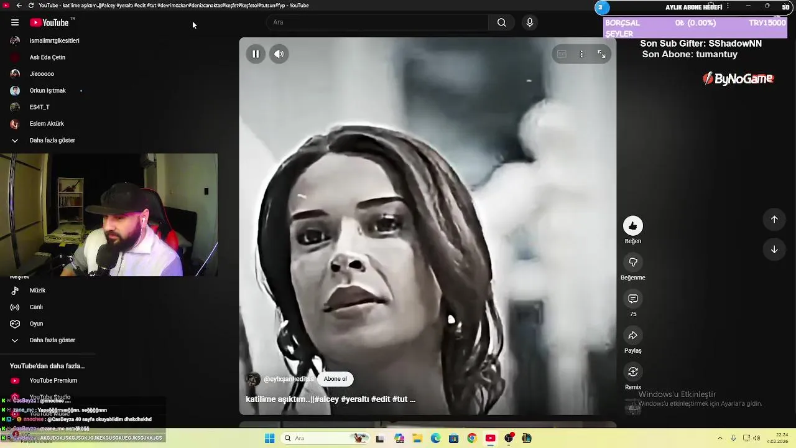Pause the playing Short
The height and width of the screenshot is (448, 796).
tap(256, 54)
